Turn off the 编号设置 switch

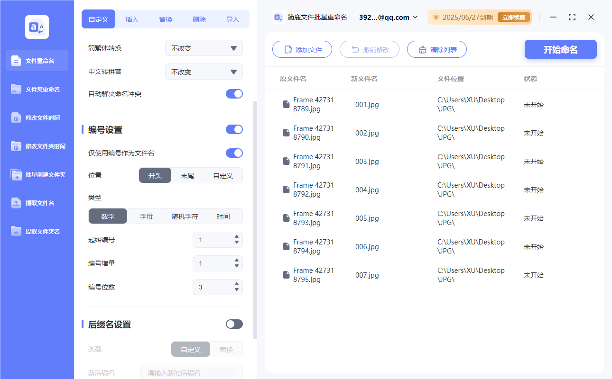[x=234, y=129]
